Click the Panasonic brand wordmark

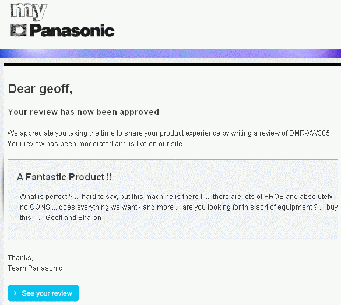click(x=72, y=30)
